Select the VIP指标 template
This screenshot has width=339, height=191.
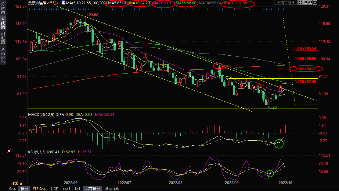(x=39, y=189)
